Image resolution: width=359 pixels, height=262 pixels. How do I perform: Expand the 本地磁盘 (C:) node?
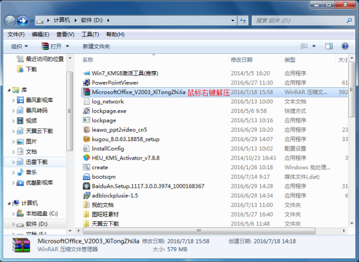click(13, 214)
